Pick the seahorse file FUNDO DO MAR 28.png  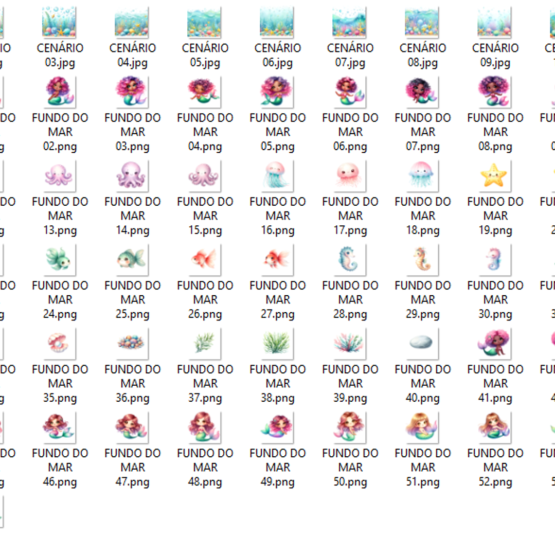tap(350, 259)
